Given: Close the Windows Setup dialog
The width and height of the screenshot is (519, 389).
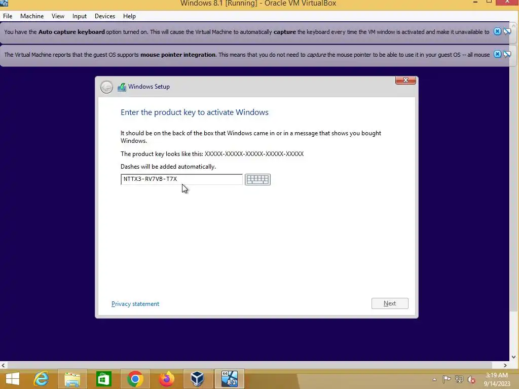Looking at the screenshot, I should 405,81.
